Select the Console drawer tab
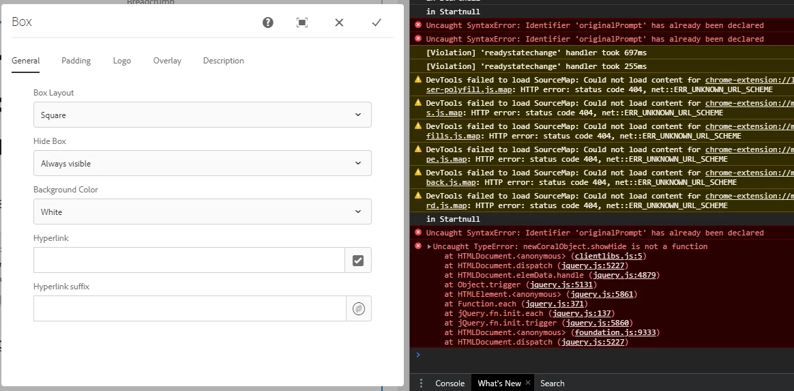Screen dimensions: 794x391 (x=450, y=383)
